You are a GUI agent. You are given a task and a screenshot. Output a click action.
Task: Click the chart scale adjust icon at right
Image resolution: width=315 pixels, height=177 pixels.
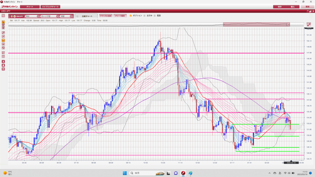tap(309, 24)
